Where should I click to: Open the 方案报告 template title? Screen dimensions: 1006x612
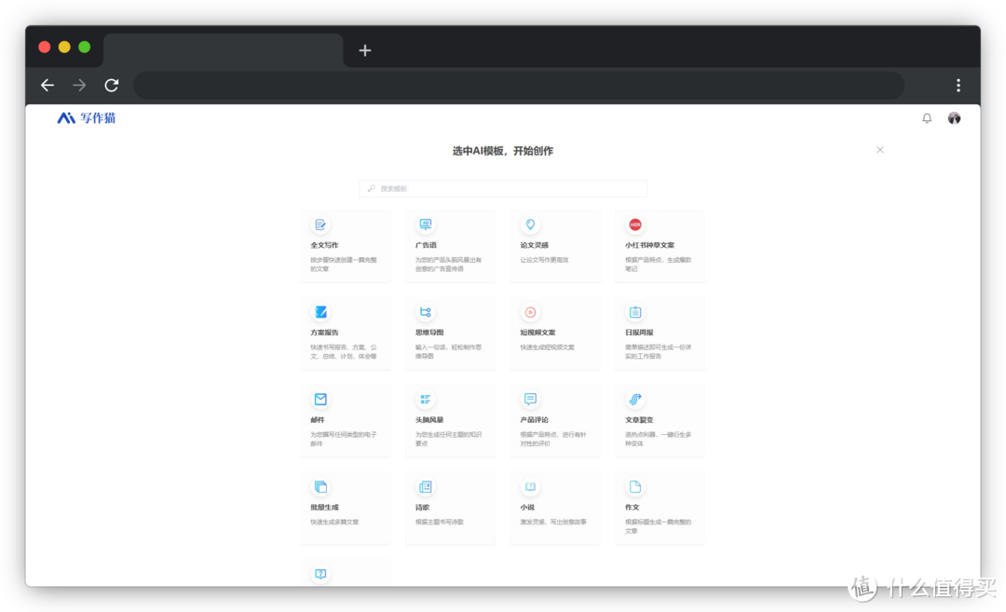point(325,333)
